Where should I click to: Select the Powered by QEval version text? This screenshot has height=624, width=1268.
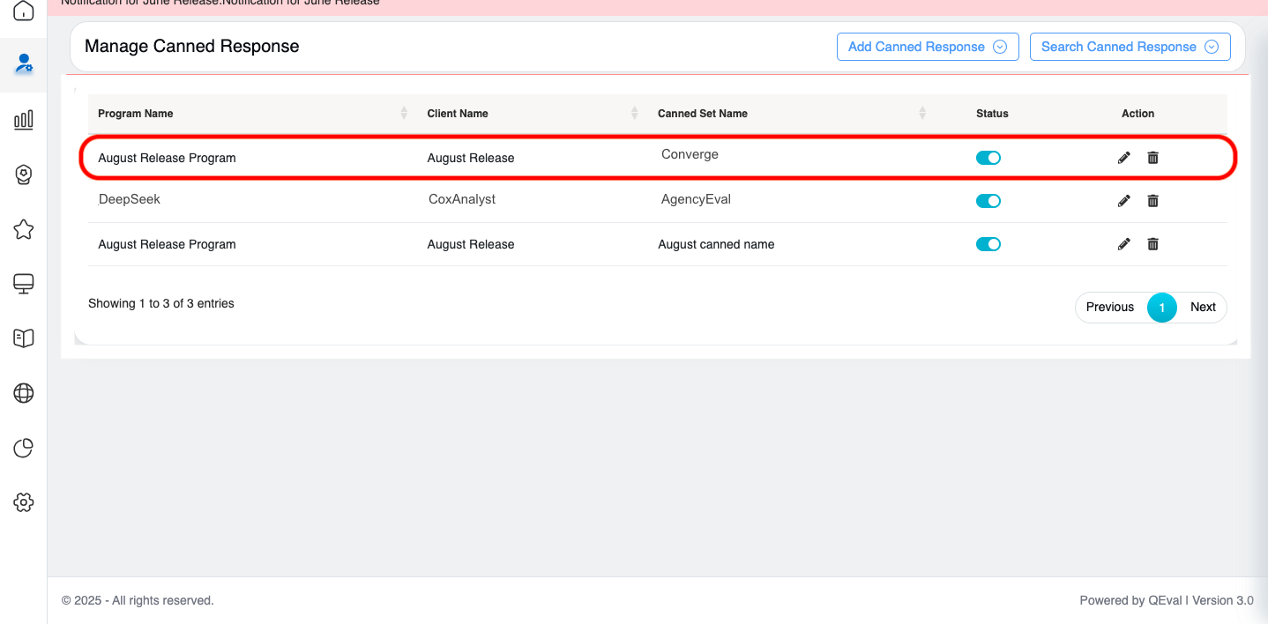1167,600
